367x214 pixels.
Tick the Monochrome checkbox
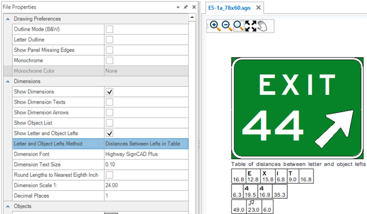point(110,60)
